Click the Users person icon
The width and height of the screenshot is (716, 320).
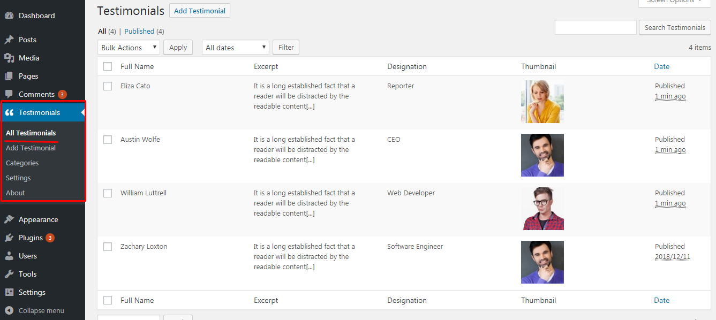tap(9, 256)
